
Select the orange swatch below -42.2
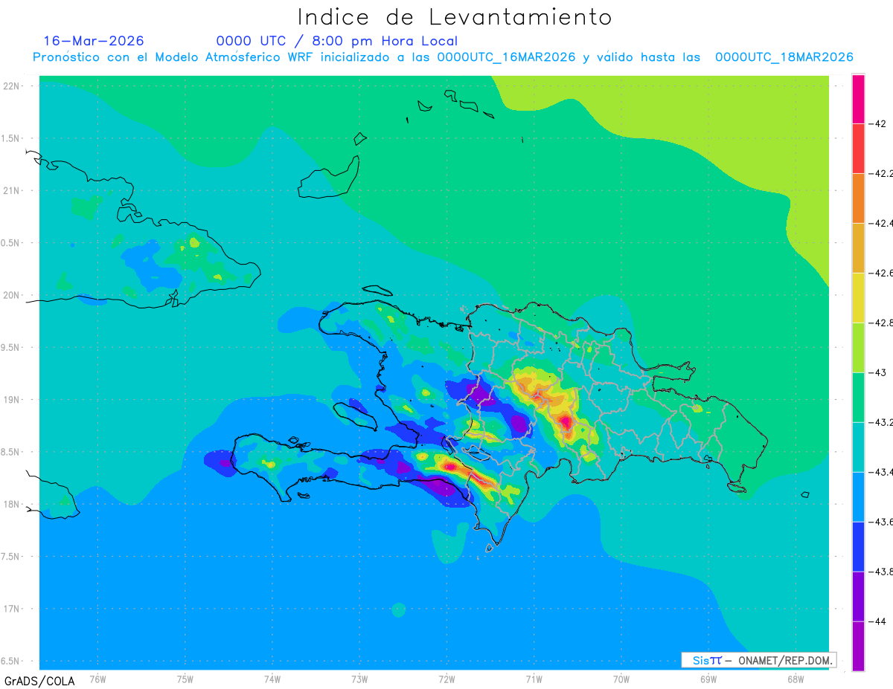(858, 198)
